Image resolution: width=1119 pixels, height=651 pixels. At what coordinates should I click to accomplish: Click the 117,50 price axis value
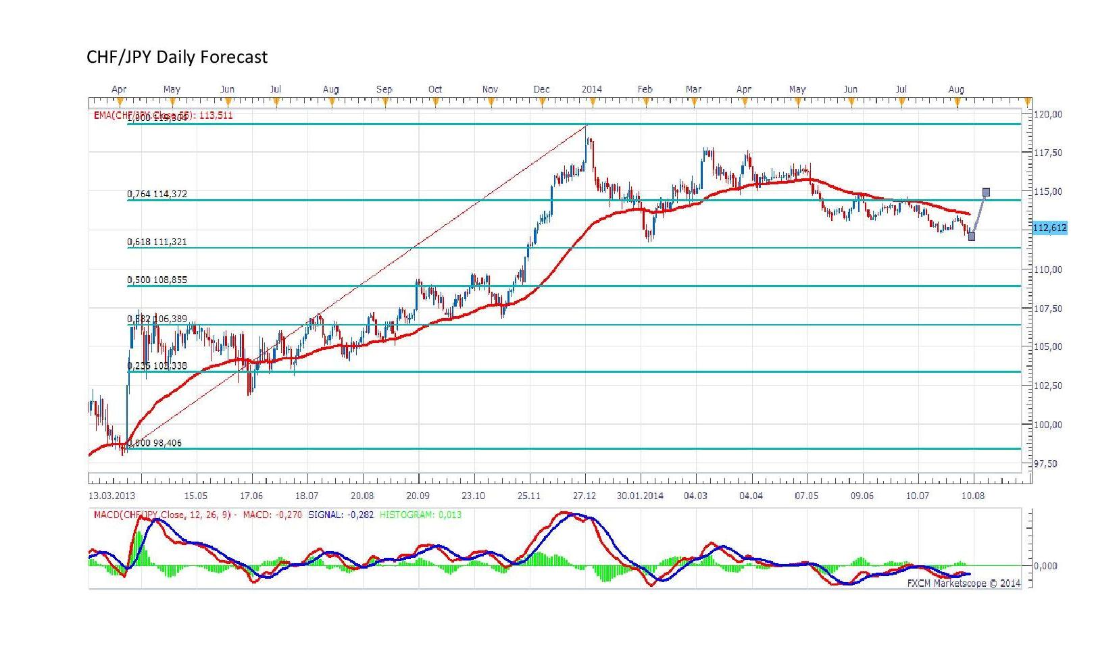point(1048,153)
